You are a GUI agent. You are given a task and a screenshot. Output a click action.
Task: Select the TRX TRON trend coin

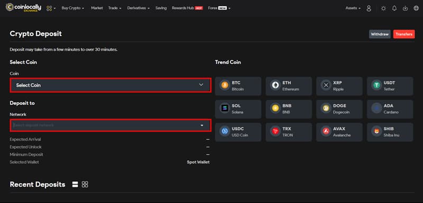[x=289, y=132]
